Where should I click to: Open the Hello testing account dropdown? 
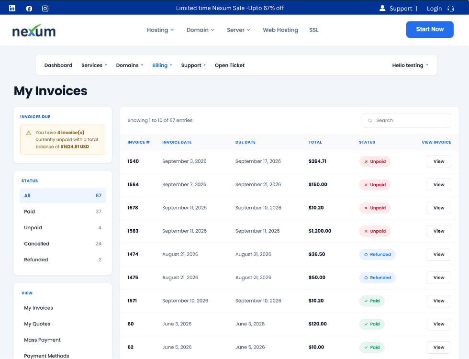tap(410, 65)
